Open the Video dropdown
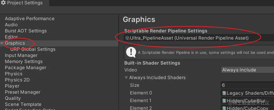 pos(247,70)
